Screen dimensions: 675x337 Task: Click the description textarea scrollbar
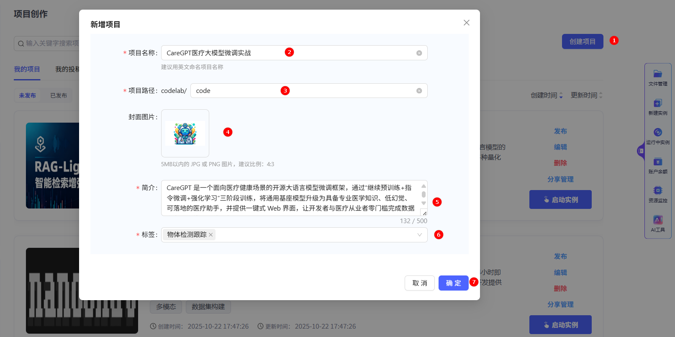click(423, 195)
